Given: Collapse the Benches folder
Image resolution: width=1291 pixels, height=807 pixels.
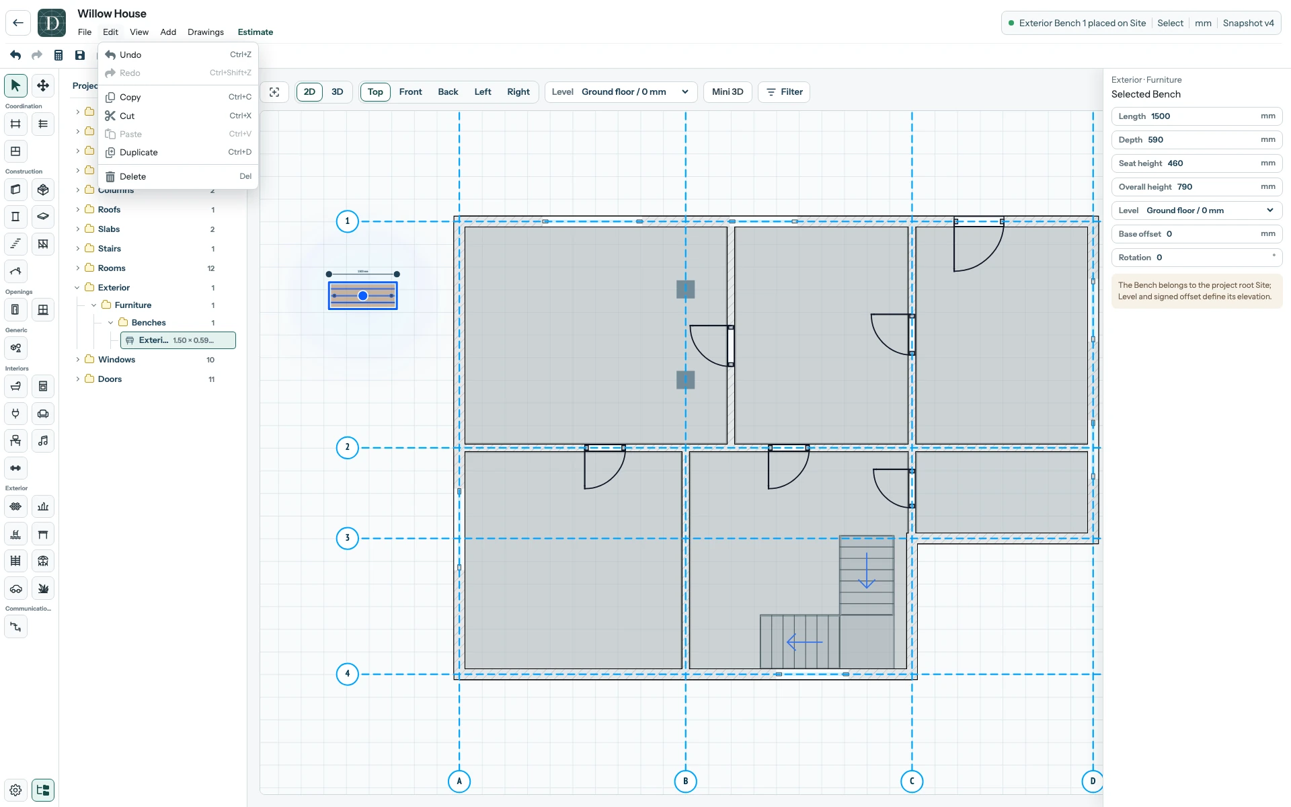Looking at the screenshot, I should (111, 323).
